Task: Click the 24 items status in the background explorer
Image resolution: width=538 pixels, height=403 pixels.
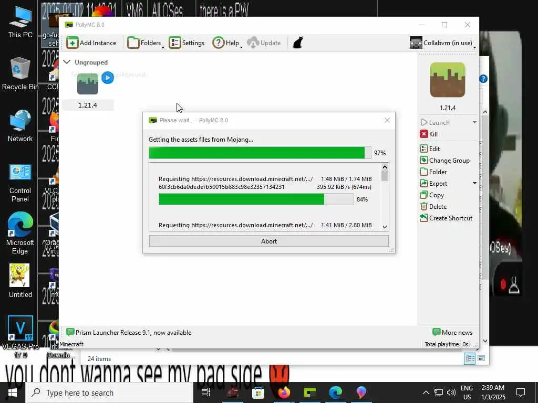Action: pyautogui.click(x=99, y=359)
